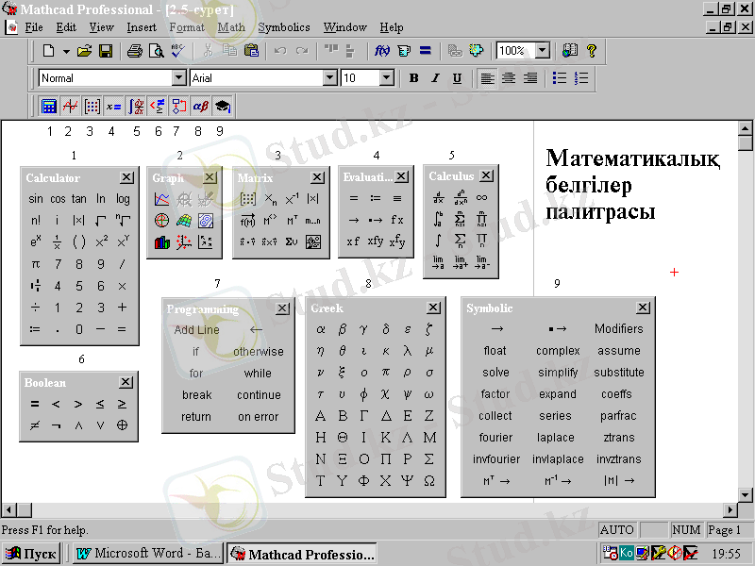The image size is (755, 566).
Task: Open the Insert menu
Action: (142, 28)
